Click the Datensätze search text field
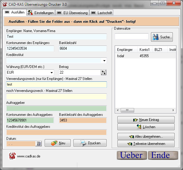Screen dimensions: 183x170 [131, 37]
